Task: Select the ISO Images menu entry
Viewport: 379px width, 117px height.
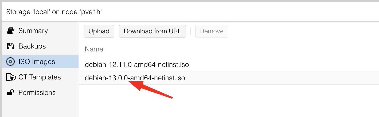Action: tap(37, 62)
